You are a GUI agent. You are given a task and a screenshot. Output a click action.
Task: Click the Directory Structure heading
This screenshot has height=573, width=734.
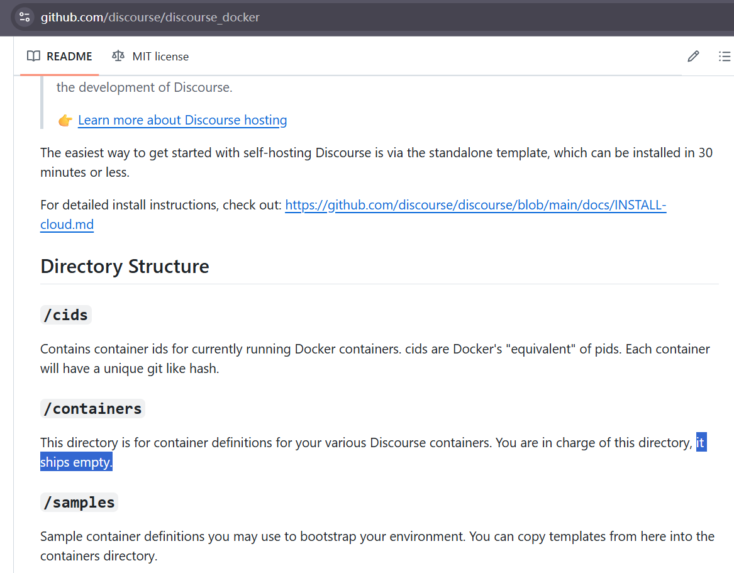coord(125,266)
